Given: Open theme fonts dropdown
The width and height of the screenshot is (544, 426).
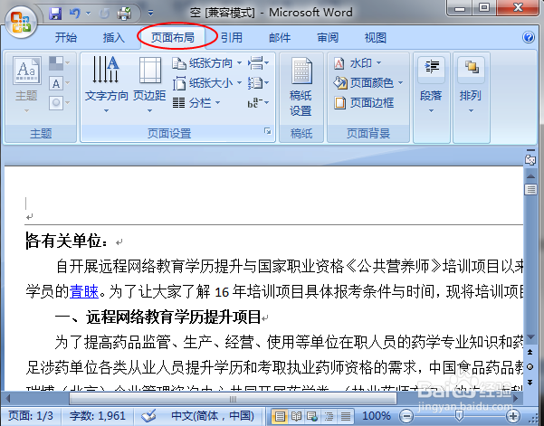Looking at the screenshot, I should (60, 83).
